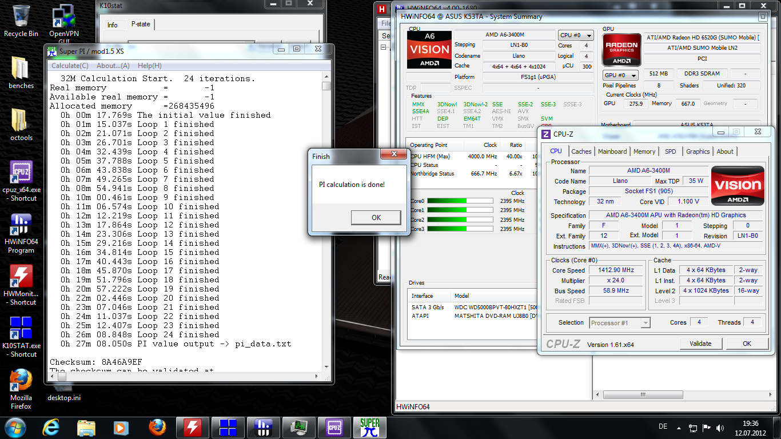Image resolution: width=781 pixels, height=439 pixels.
Task: Open Windows Explorer from the taskbar
Action: (x=86, y=427)
